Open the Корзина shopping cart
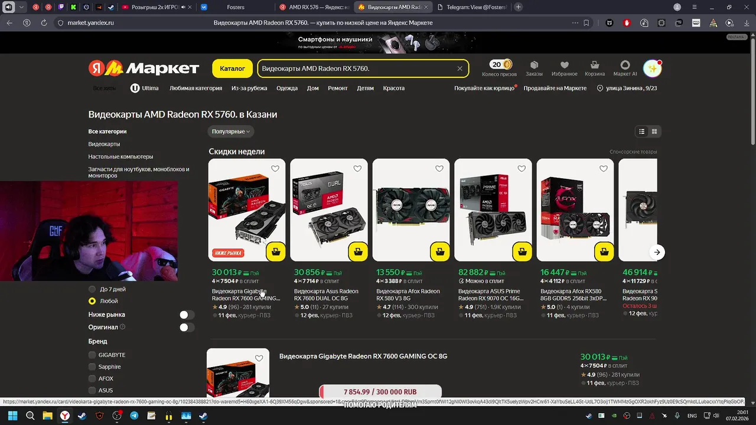The width and height of the screenshot is (756, 425). 595,68
